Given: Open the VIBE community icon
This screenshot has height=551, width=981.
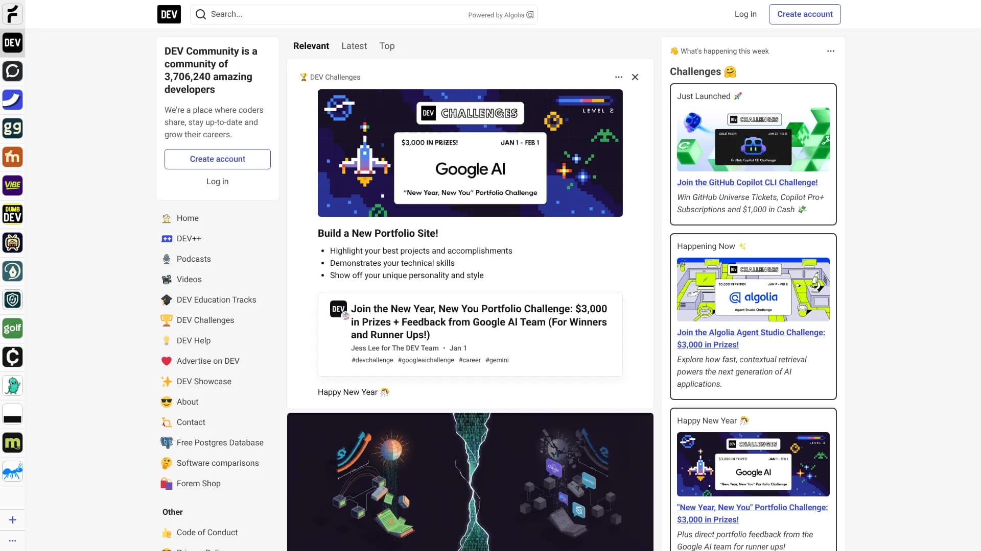Looking at the screenshot, I should click(12, 186).
